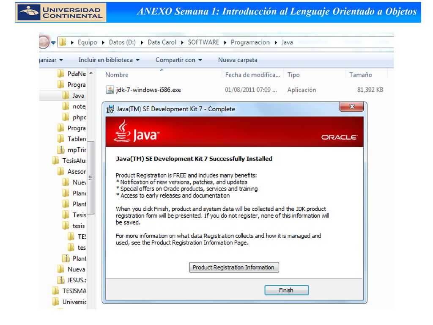Click the address bar folder icon

click(63, 42)
